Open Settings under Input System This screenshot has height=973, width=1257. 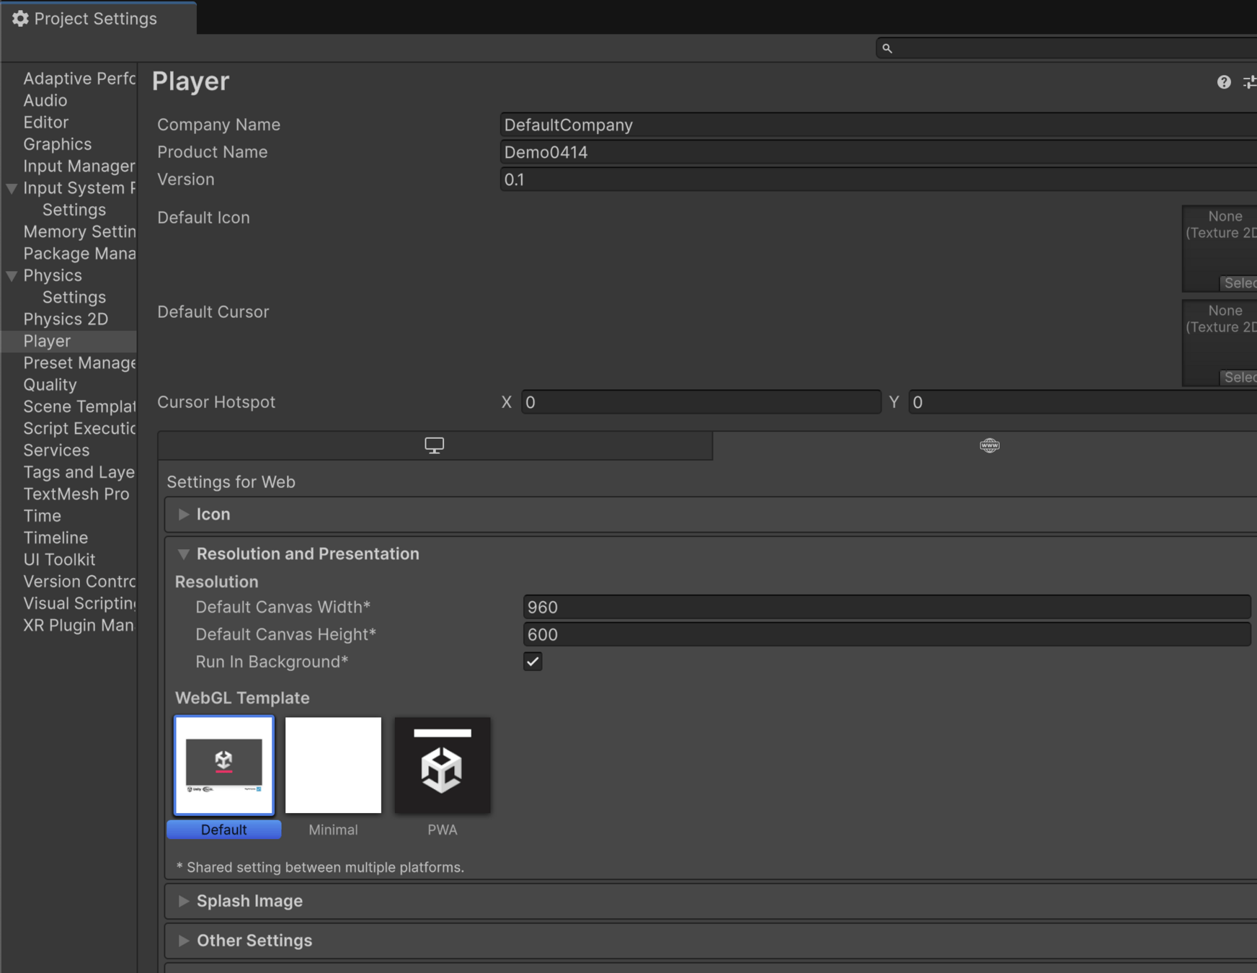[74, 210]
